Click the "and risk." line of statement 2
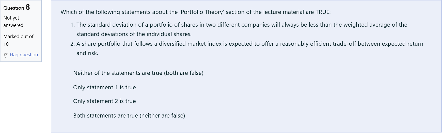The height and width of the screenshot is (133, 442). 87,53
